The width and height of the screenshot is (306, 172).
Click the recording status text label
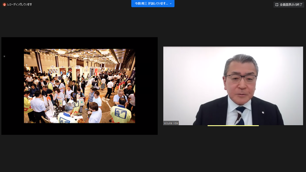20,4
